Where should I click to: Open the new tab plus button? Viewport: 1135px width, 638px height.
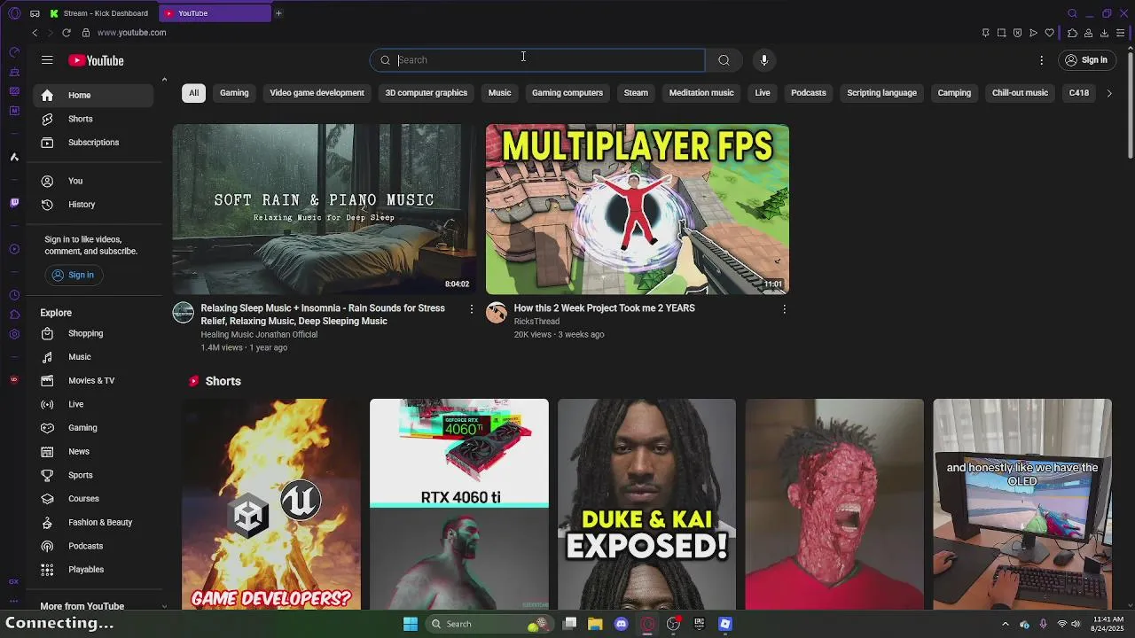tap(278, 13)
